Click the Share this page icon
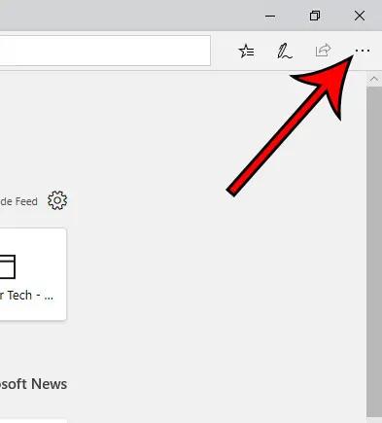 pos(323,51)
